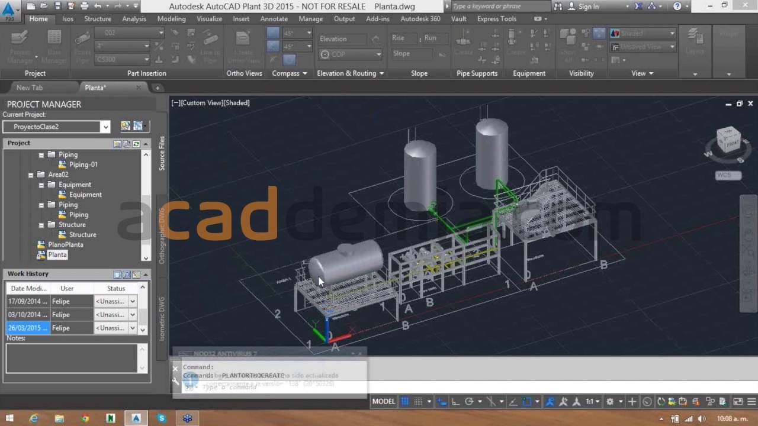The width and height of the screenshot is (758, 426).
Task: Click the new drawing tab plus button
Action: pyautogui.click(x=158, y=88)
